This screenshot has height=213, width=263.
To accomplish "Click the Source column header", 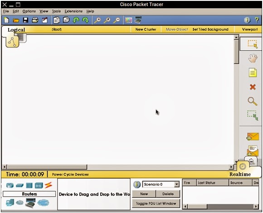I will click(x=240, y=183).
